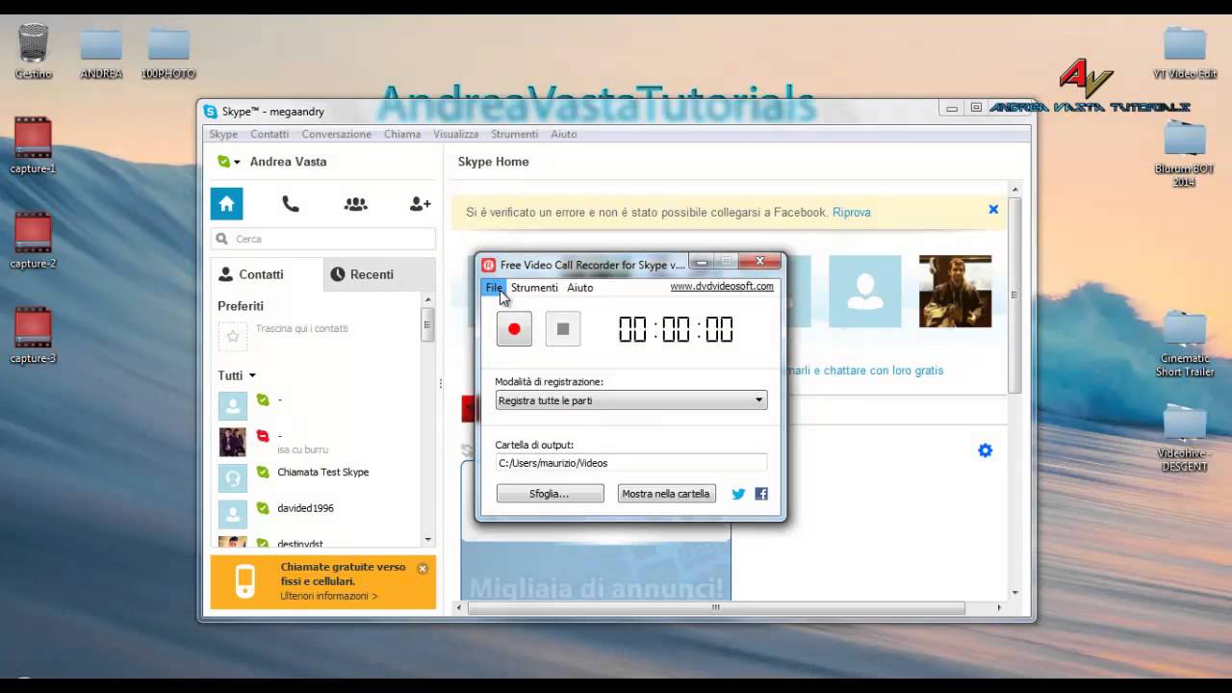Go to Skype Home icon
Viewport: 1232px width, 693px height.
(x=227, y=204)
